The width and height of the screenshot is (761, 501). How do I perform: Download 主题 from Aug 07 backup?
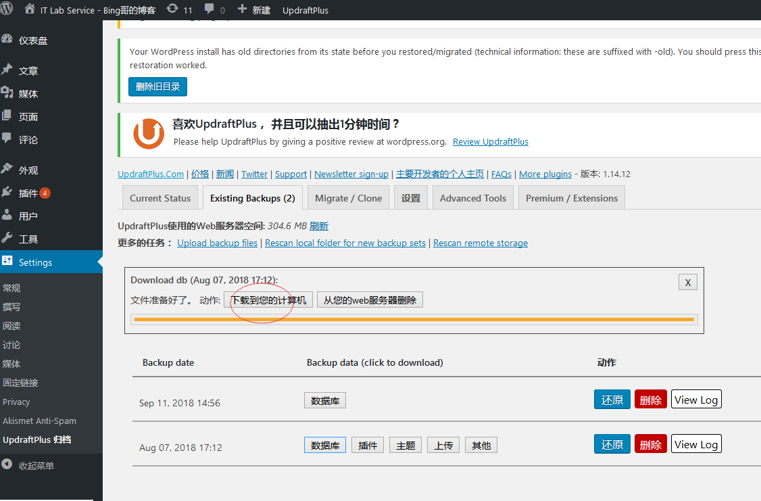(x=406, y=445)
